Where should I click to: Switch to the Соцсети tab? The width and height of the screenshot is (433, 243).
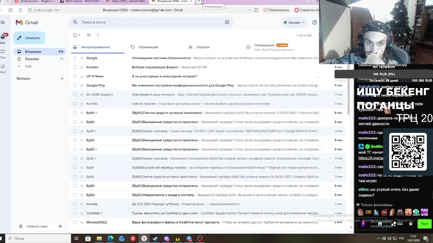[203, 47]
